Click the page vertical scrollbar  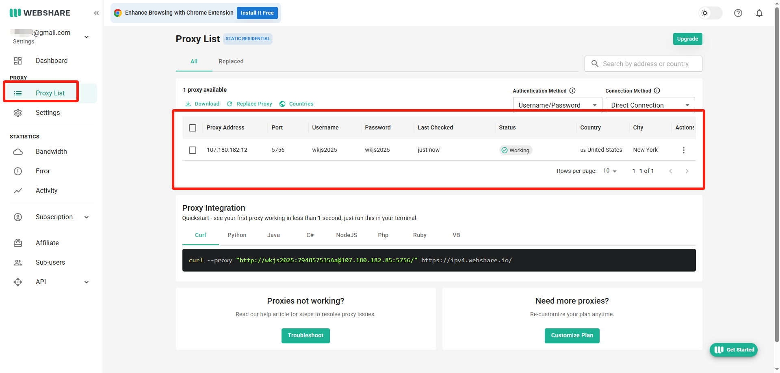click(777, 175)
